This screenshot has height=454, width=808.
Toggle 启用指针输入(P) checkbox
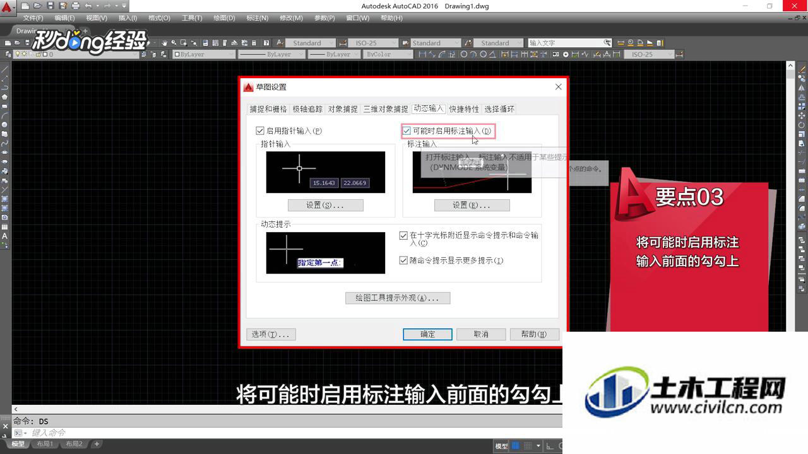click(259, 131)
